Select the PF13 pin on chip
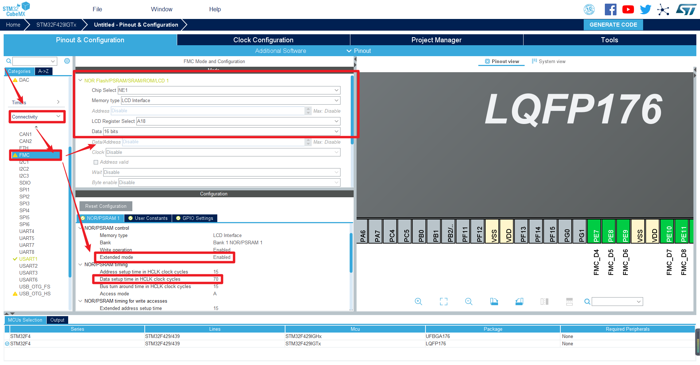The height and width of the screenshot is (365, 700). tap(522, 231)
